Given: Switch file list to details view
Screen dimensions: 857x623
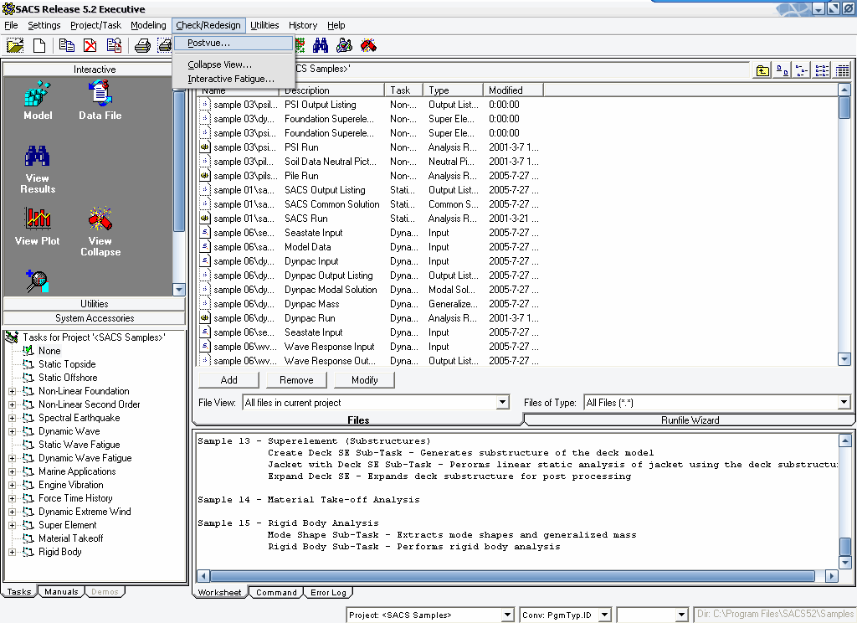Looking at the screenshot, I should click(842, 70).
